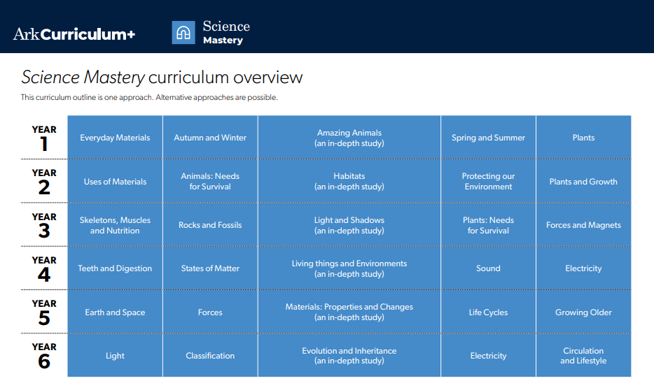Viewport: 654px width, 390px height.
Task: Open the States of Matter cell
Action: pos(210,268)
